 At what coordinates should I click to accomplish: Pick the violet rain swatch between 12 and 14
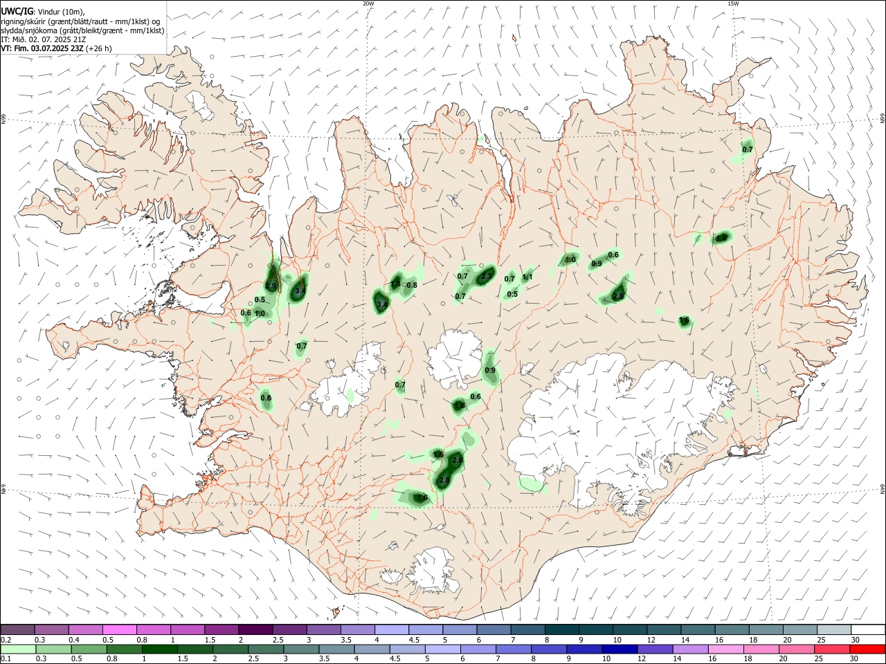654,649
